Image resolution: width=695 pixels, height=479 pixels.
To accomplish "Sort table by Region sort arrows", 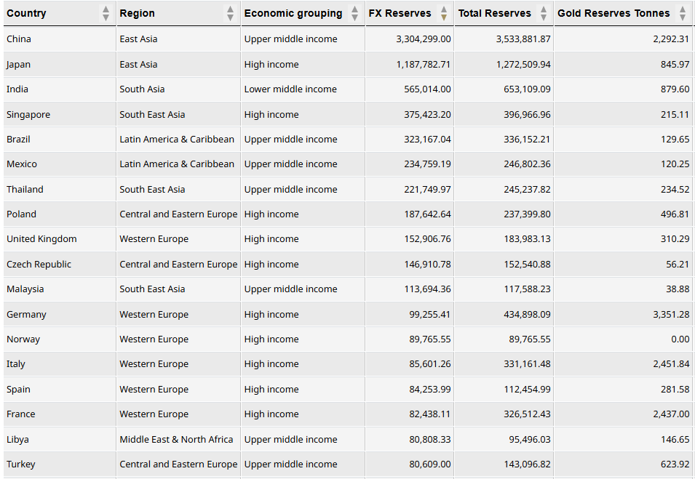I will [x=230, y=13].
